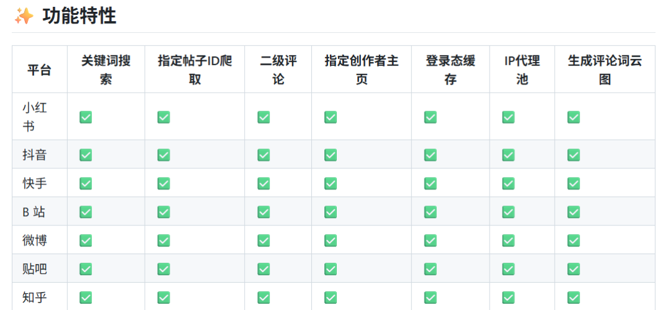Click the sparkles emoji beside 功能特性
Screen dimensions: 671x310
point(24,16)
